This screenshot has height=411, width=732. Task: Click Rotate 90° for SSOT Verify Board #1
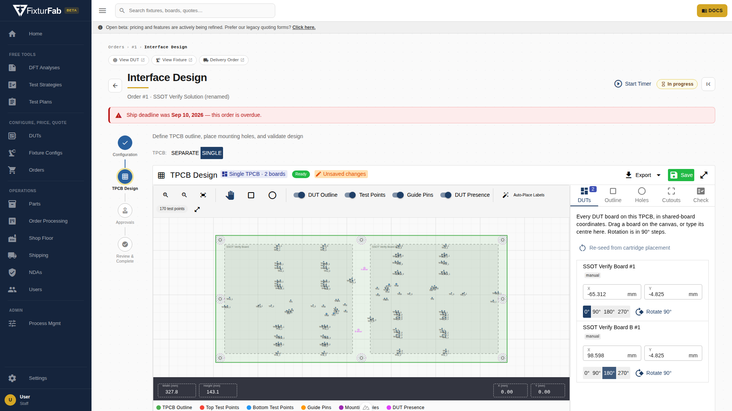(654, 312)
